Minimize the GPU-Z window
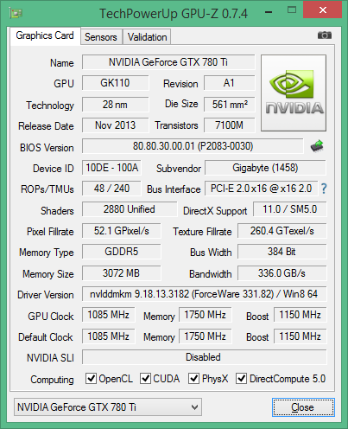The width and height of the screenshot is (348, 429). (x=269, y=12)
